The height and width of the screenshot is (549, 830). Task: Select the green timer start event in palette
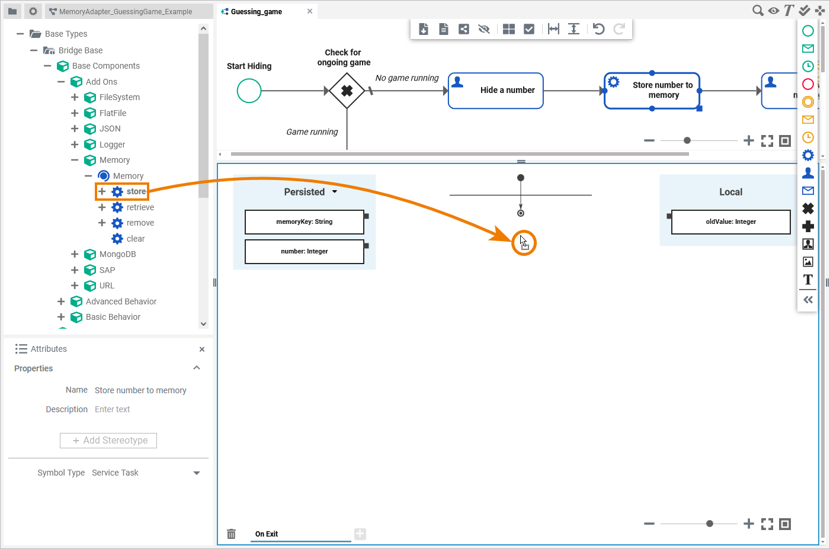pos(807,66)
